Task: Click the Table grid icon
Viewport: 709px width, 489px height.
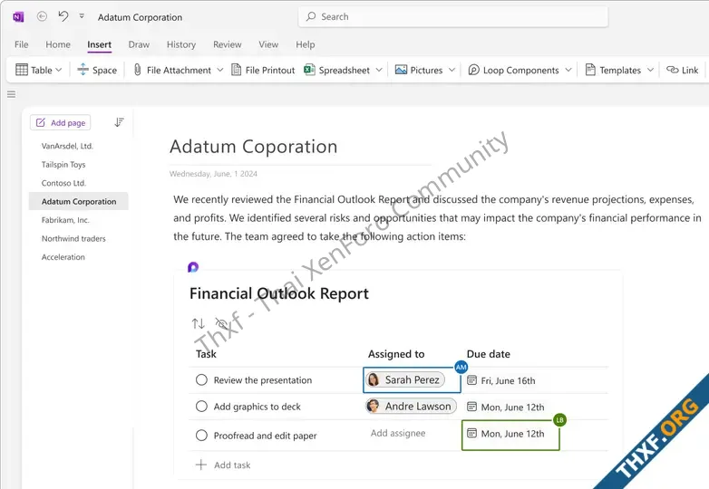Action: click(x=22, y=70)
